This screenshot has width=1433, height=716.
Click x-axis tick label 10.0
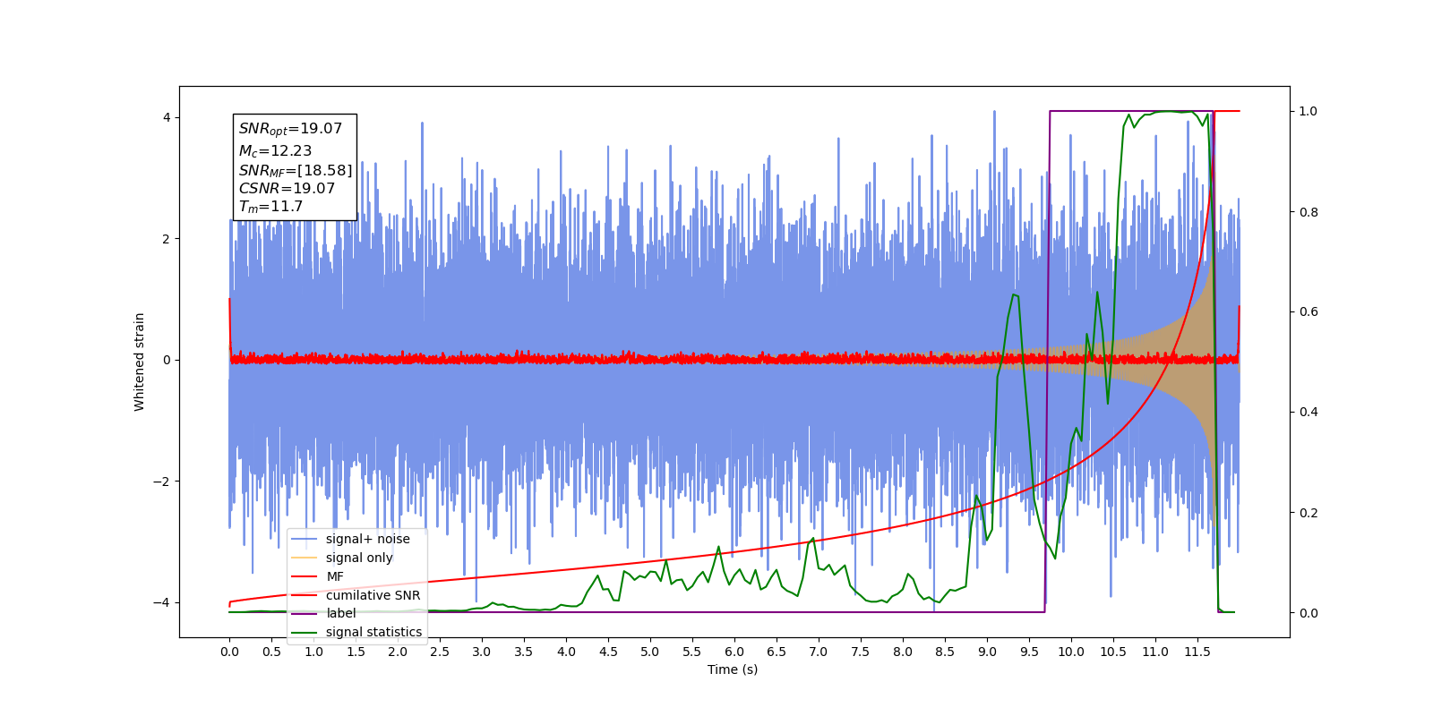click(x=1071, y=652)
